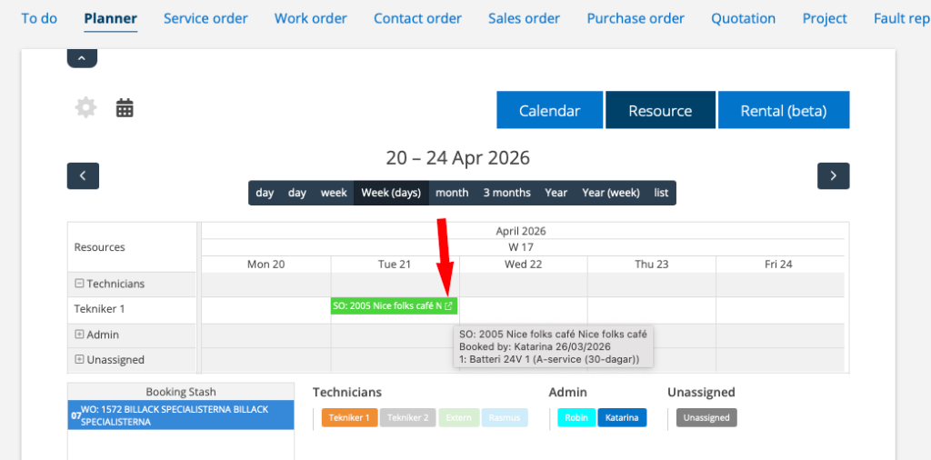Toggle Tekniker 1 technician filter

pyautogui.click(x=349, y=417)
